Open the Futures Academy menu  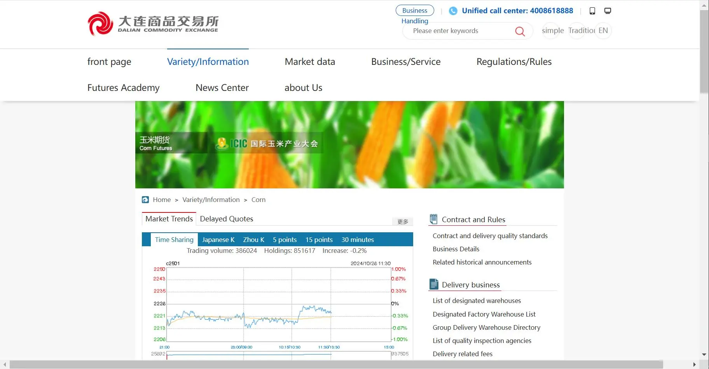click(124, 88)
